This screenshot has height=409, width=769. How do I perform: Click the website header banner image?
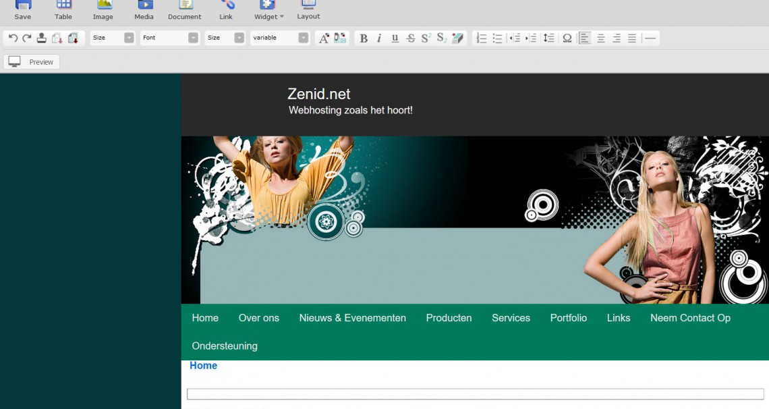475,220
